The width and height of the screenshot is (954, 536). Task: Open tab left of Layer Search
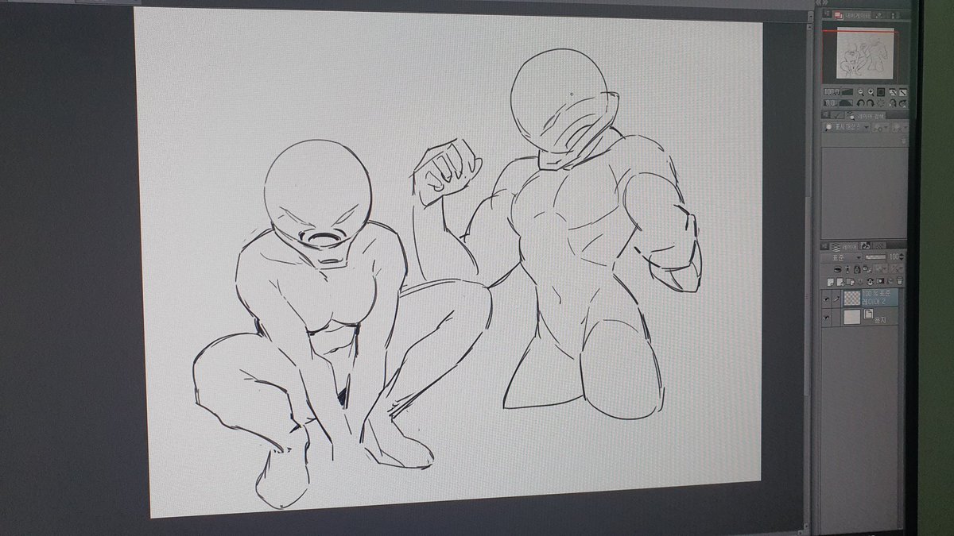pos(838,116)
